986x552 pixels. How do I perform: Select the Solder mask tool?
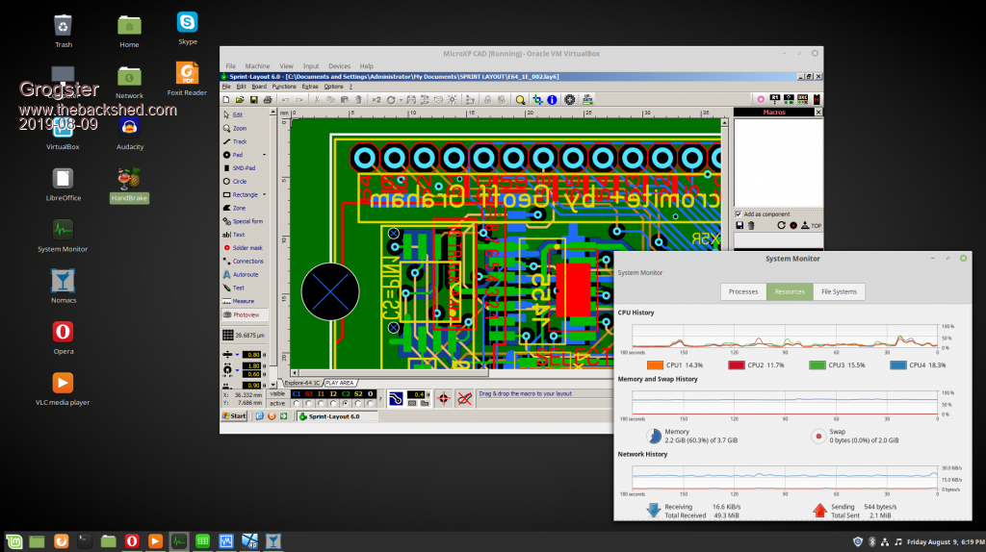247,247
